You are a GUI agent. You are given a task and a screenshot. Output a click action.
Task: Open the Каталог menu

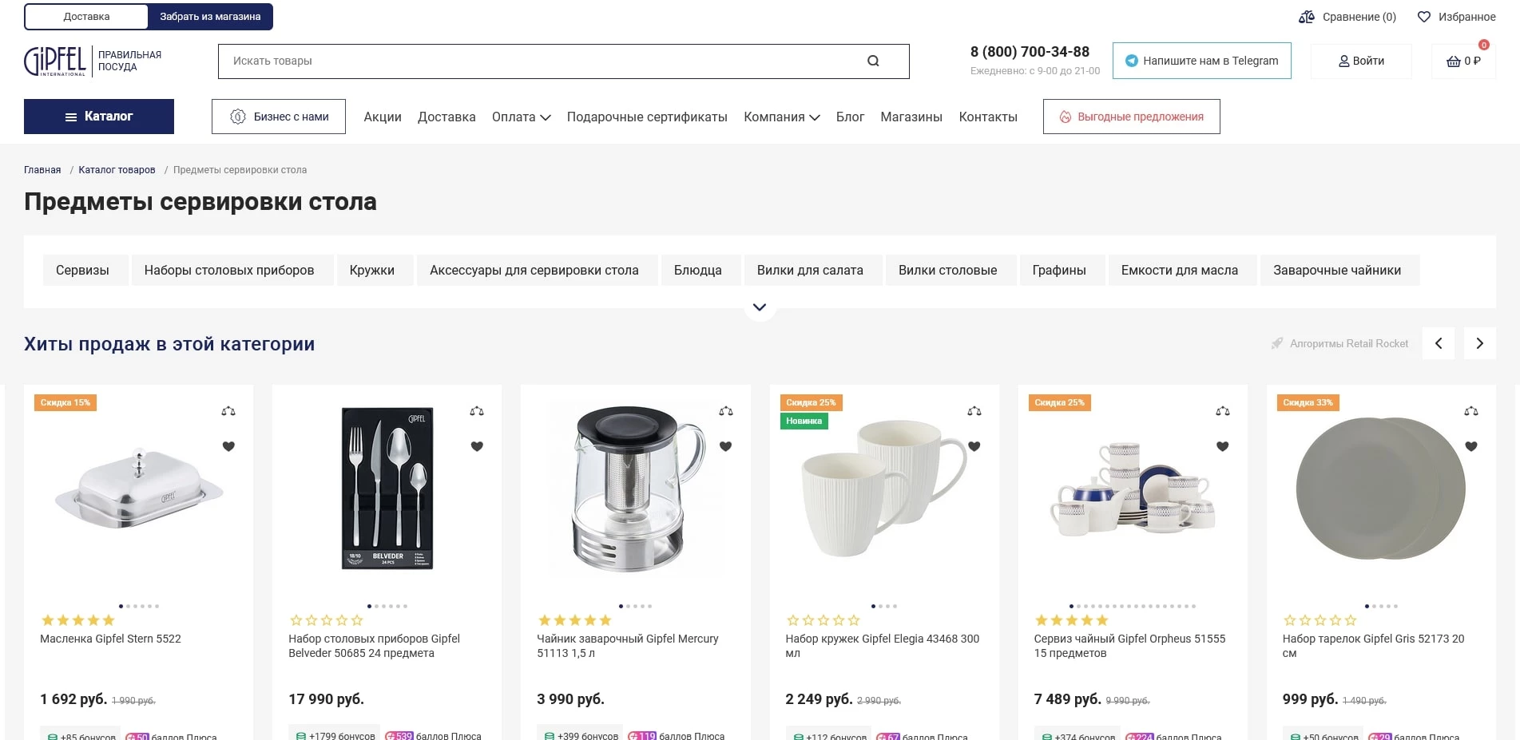(99, 117)
